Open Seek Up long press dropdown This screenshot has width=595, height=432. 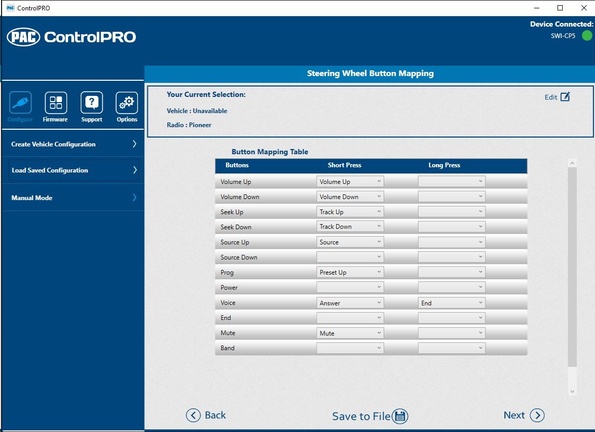pos(451,212)
